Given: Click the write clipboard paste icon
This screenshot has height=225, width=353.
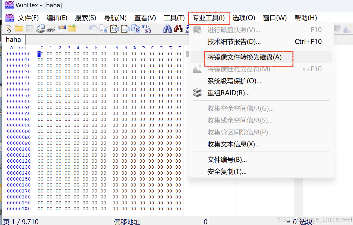Looking at the screenshot, I should click(114, 28).
